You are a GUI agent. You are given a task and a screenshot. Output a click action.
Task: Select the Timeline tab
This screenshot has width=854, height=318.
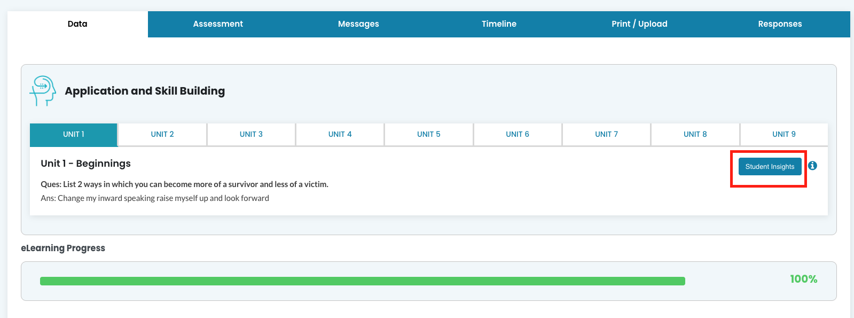click(x=499, y=24)
